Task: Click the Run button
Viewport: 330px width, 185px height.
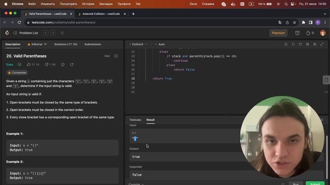Action: [x=295, y=183]
